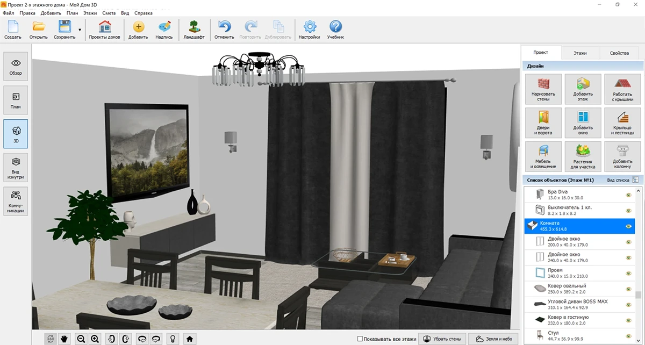Select the 3D view mode
Viewport: 645px width, 345px height.
(16, 134)
